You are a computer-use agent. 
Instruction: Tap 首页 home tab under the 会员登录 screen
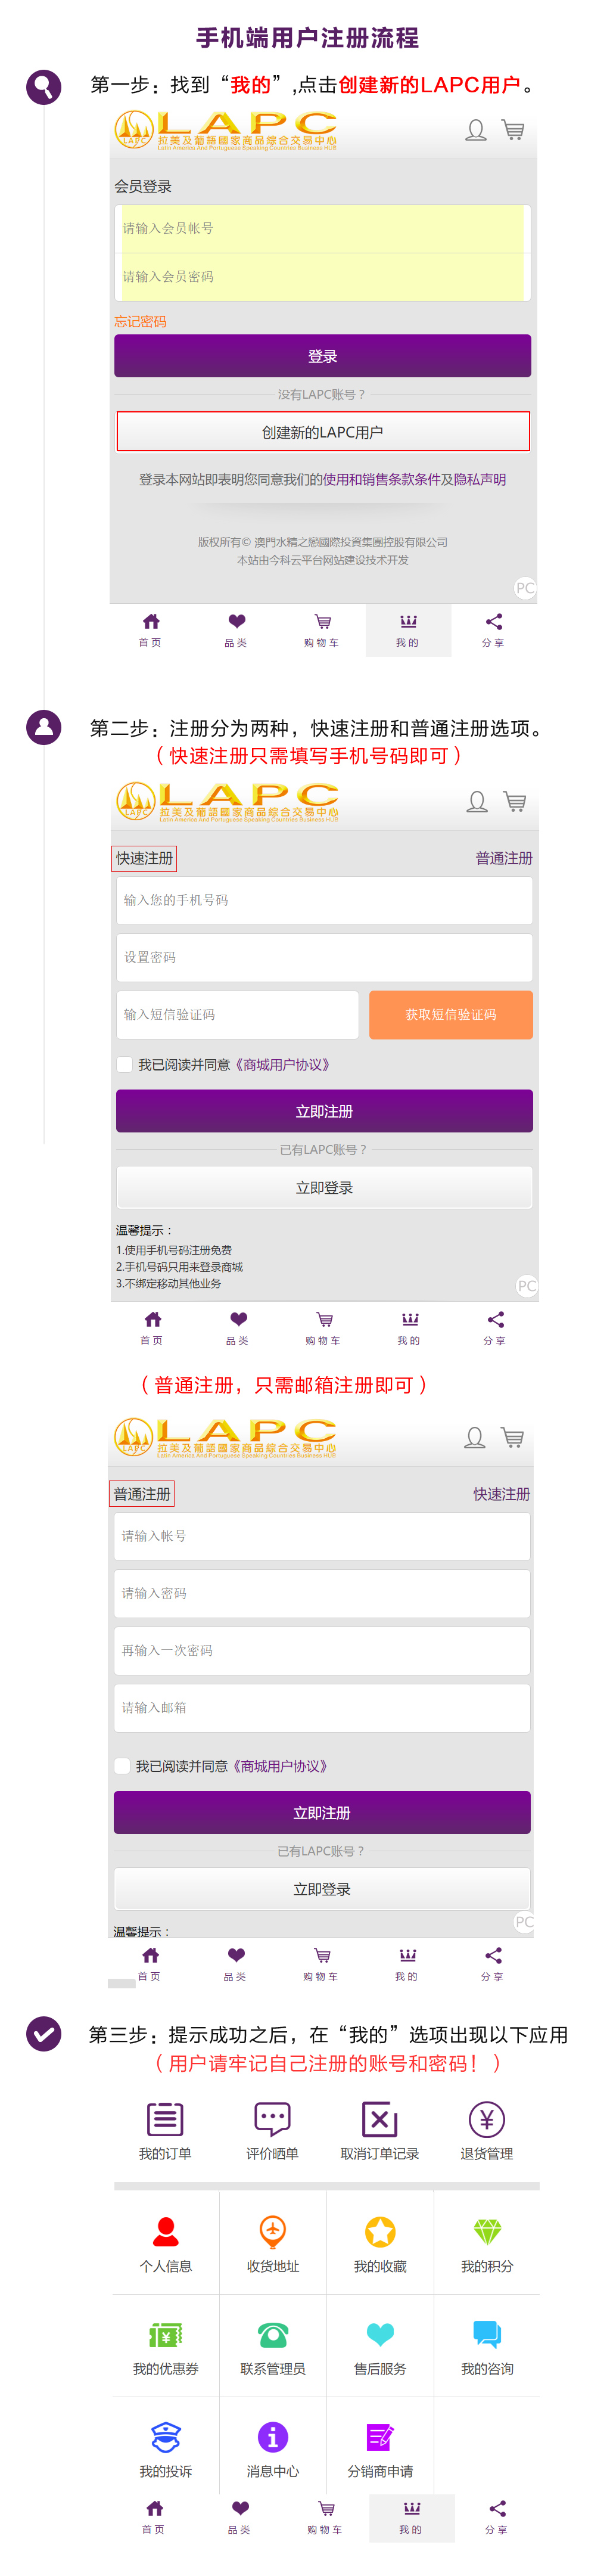tap(151, 630)
